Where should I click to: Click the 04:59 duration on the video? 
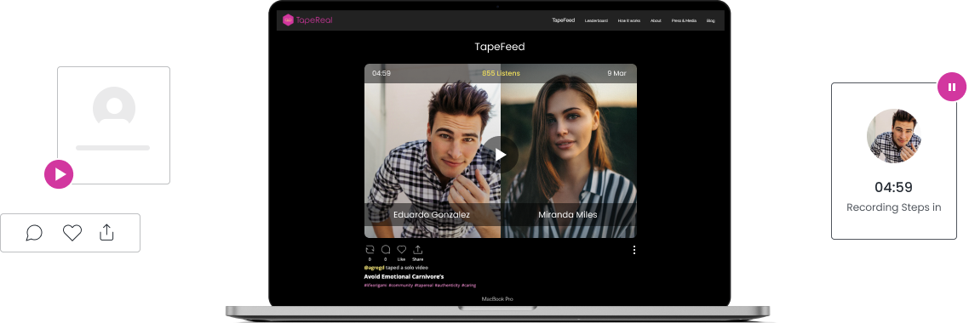click(381, 73)
